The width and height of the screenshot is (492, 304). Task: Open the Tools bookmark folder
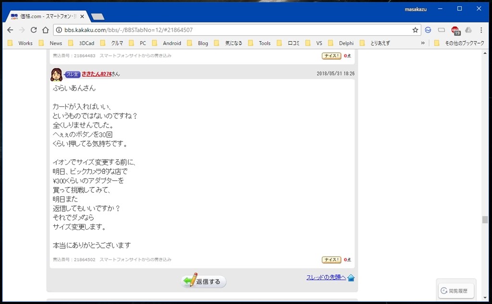click(259, 43)
